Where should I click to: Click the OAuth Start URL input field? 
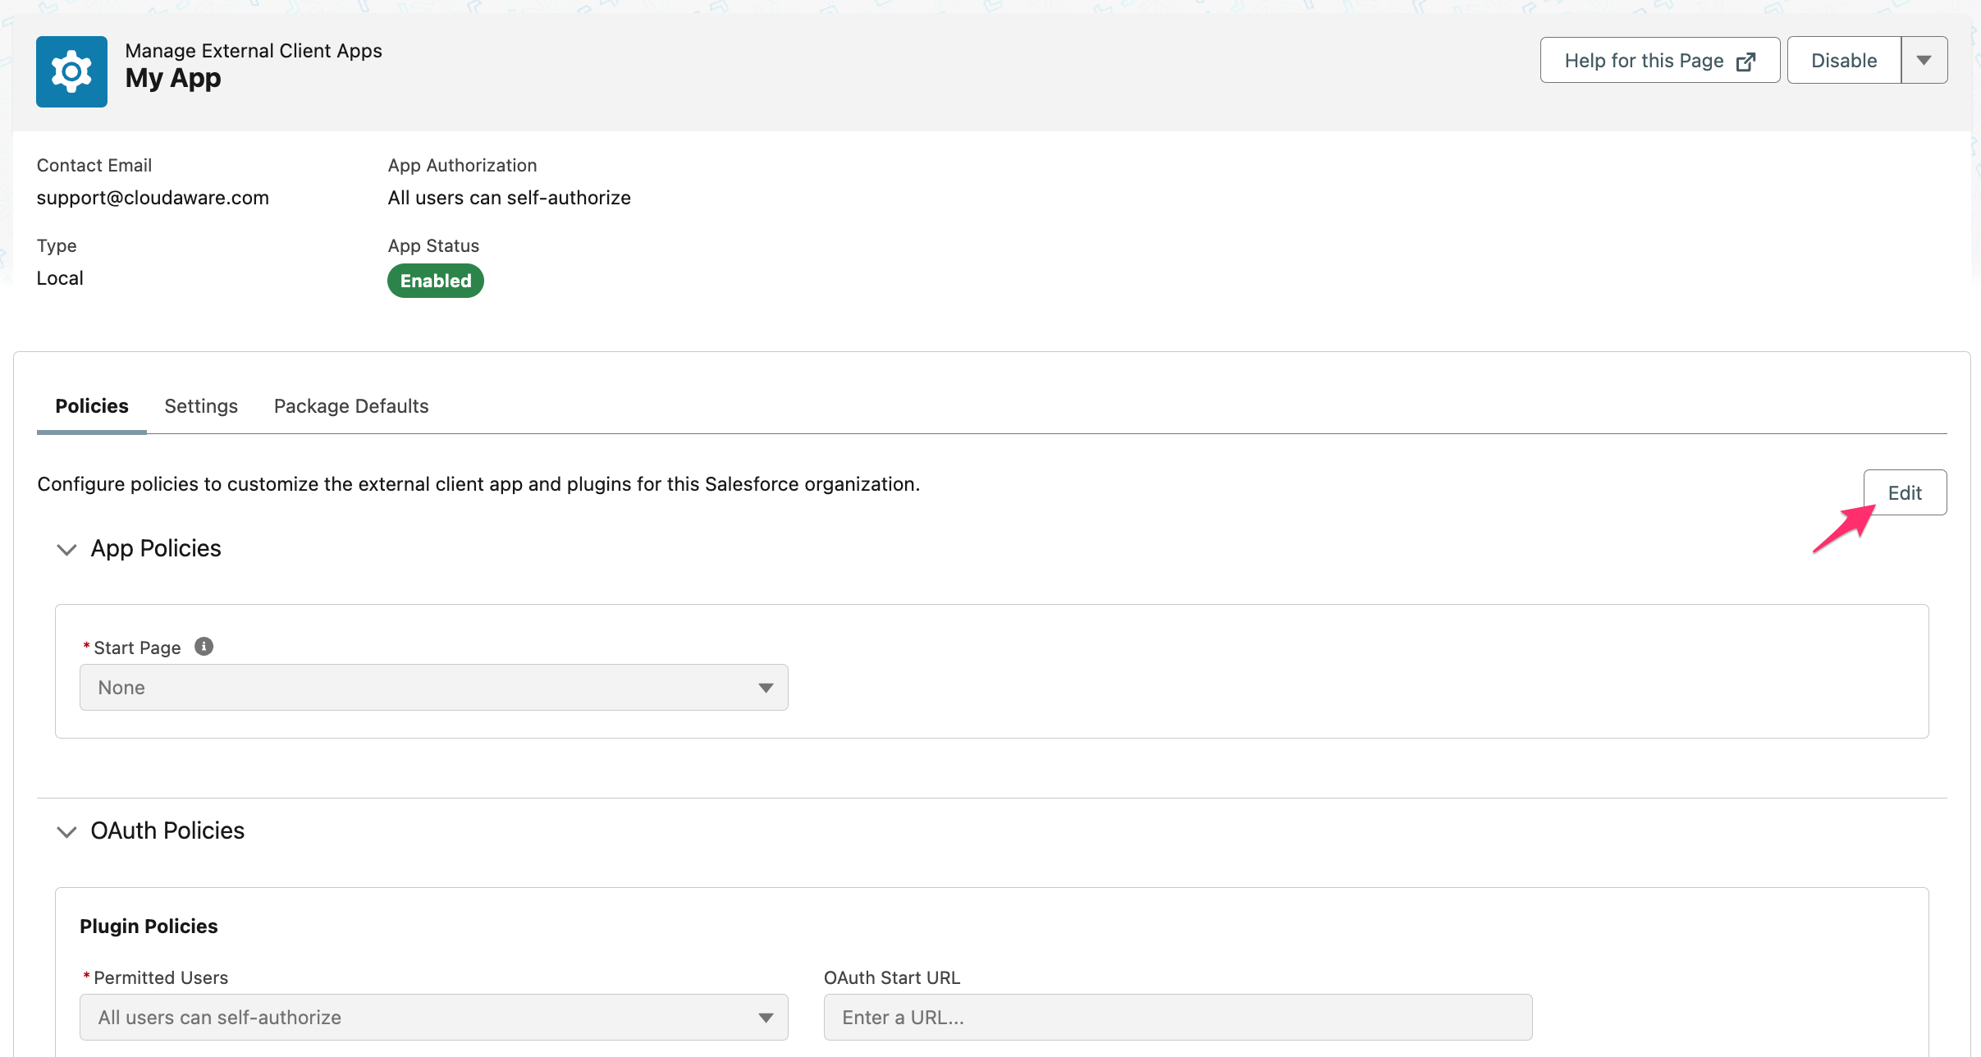1178,1017
